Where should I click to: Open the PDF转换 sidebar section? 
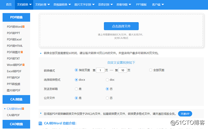point(16,17)
